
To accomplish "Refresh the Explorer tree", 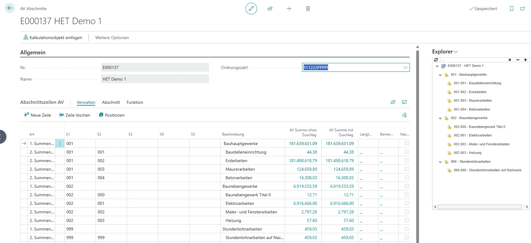I will point(436,60).
